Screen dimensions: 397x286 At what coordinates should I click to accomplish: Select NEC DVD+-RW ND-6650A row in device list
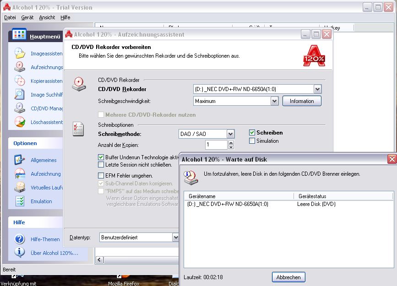pyautogui.click(x=288, y=204)
